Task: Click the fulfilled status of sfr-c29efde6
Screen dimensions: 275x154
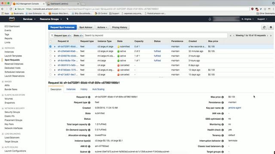Action: pos(157,51)
